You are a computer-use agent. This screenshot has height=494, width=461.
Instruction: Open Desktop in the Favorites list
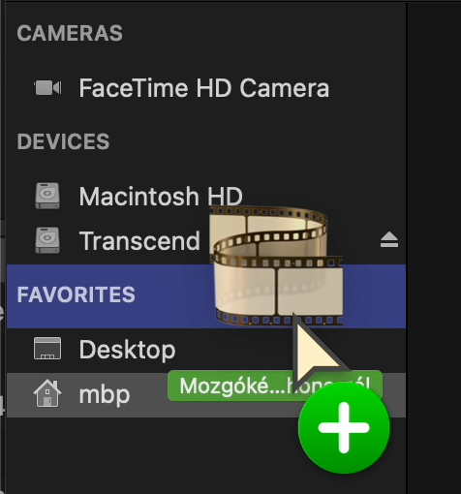tap(127, 350)
